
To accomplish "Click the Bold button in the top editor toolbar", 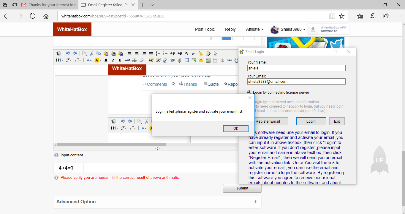I will 106,60.
